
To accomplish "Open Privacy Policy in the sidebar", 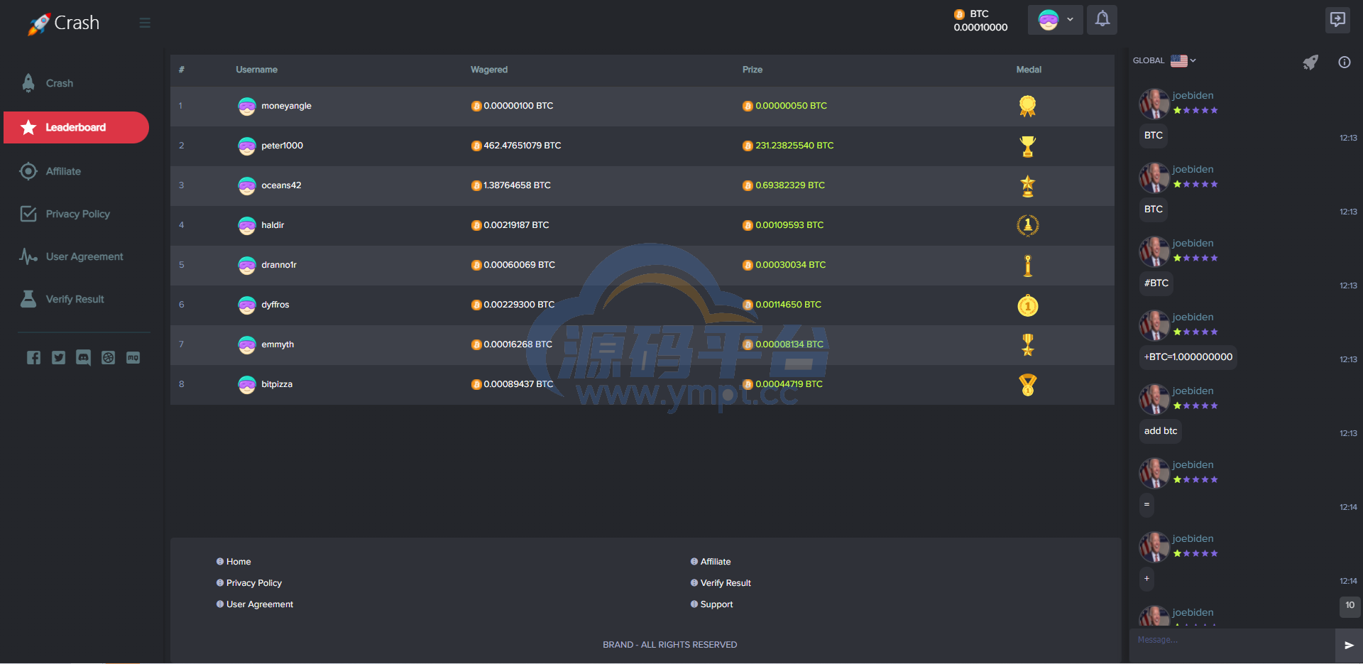I will click(78, 214).
